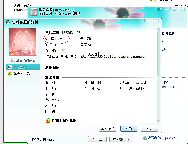This screenshot has height=144, width=188.
Task: Click the profile scrollbar down arrow
Action: click(x=159, y=121)
